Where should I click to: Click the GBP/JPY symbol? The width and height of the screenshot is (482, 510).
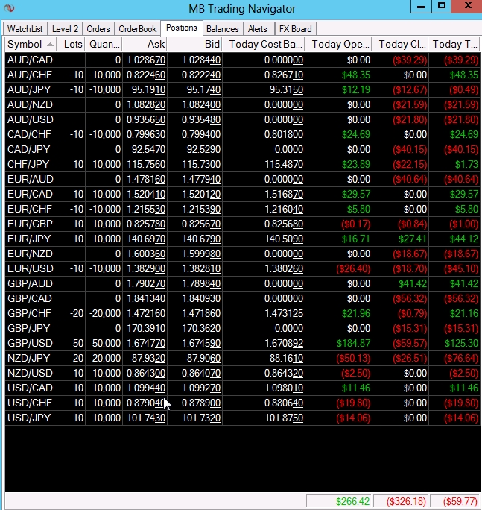pos(29,329)
